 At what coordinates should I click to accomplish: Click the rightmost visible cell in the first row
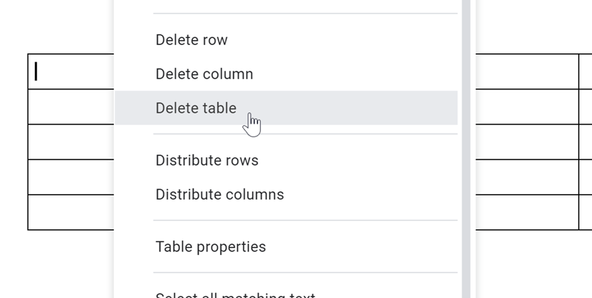tap(585, 71)
